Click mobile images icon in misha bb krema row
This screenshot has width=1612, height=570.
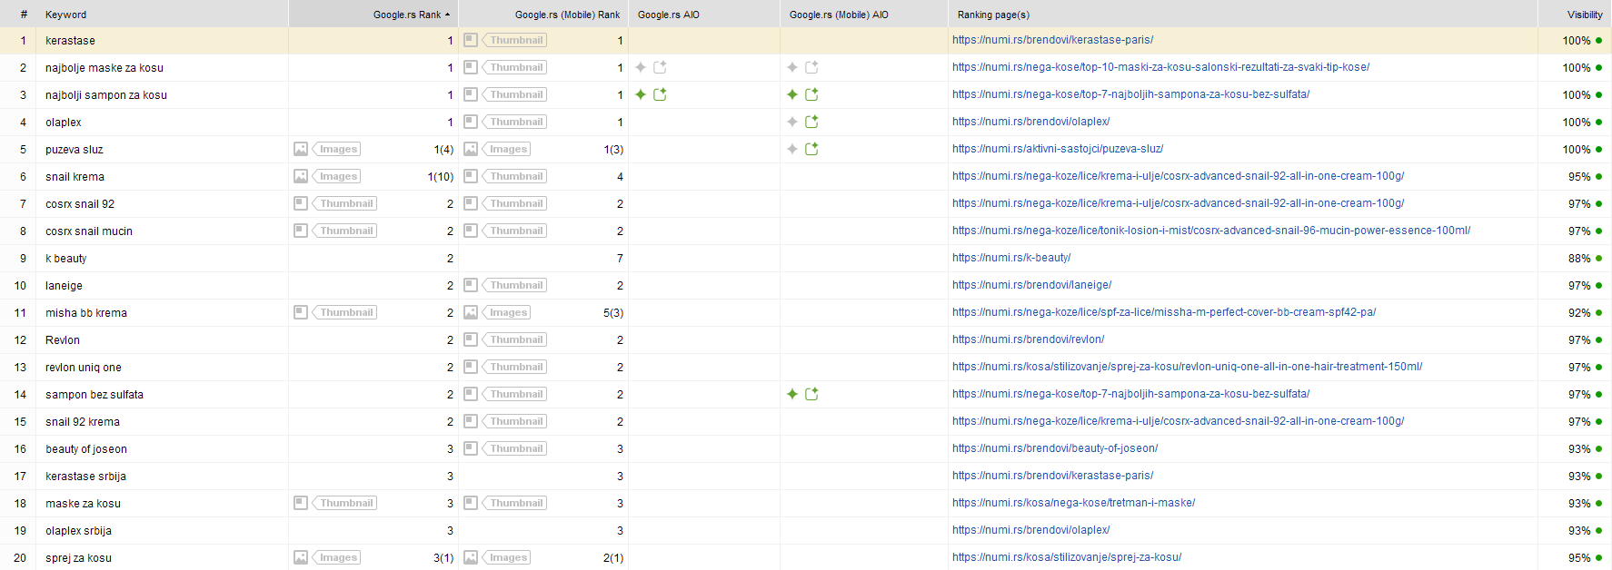tap(471, 312)
